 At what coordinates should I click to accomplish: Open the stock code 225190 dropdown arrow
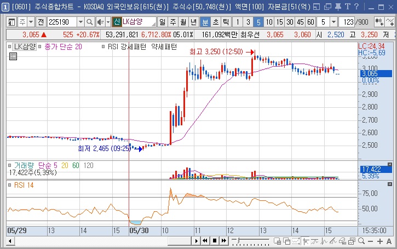point(80,22)
